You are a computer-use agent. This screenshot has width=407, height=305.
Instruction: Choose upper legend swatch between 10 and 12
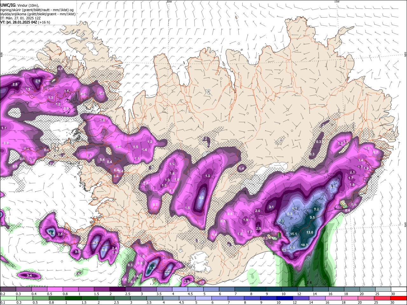click(289, 289)
